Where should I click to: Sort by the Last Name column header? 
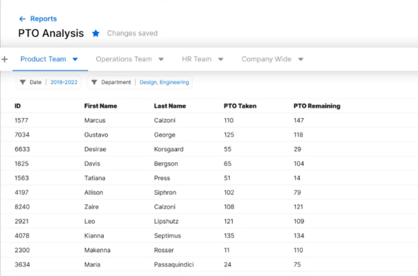tap(170, 106)
